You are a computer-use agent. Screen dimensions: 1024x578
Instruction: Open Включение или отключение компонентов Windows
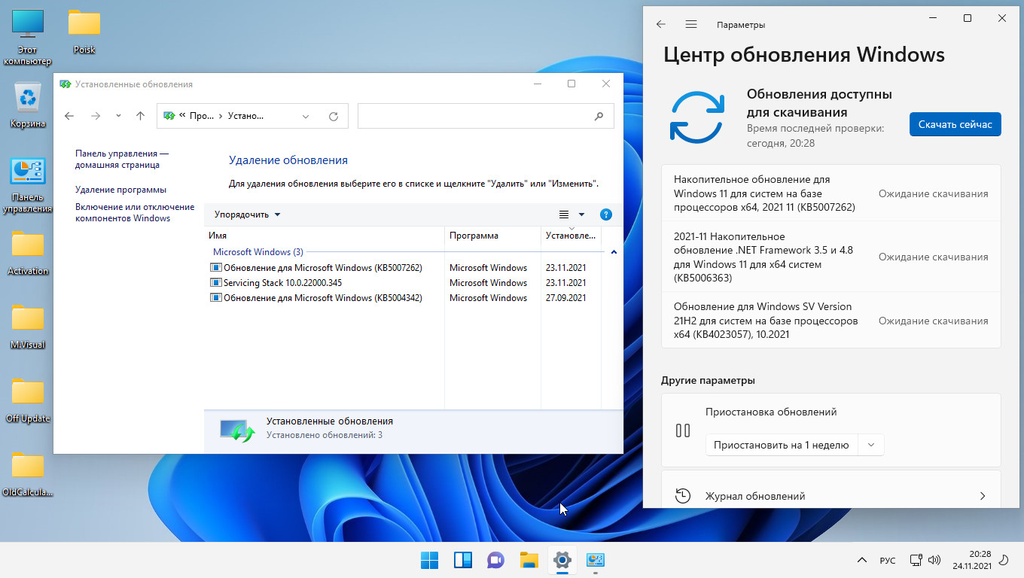tap(135, 212)
